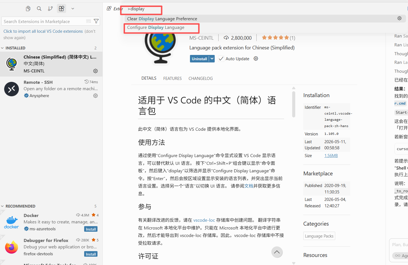The image size is (408, 265).
Task: Click the version value 1.105.0
Action: coord(331,134)
